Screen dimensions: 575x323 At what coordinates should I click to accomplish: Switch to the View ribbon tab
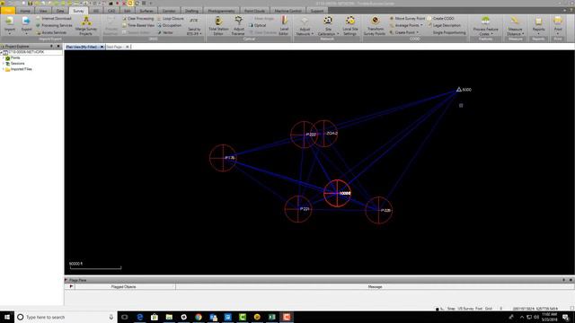coord(43,11)
